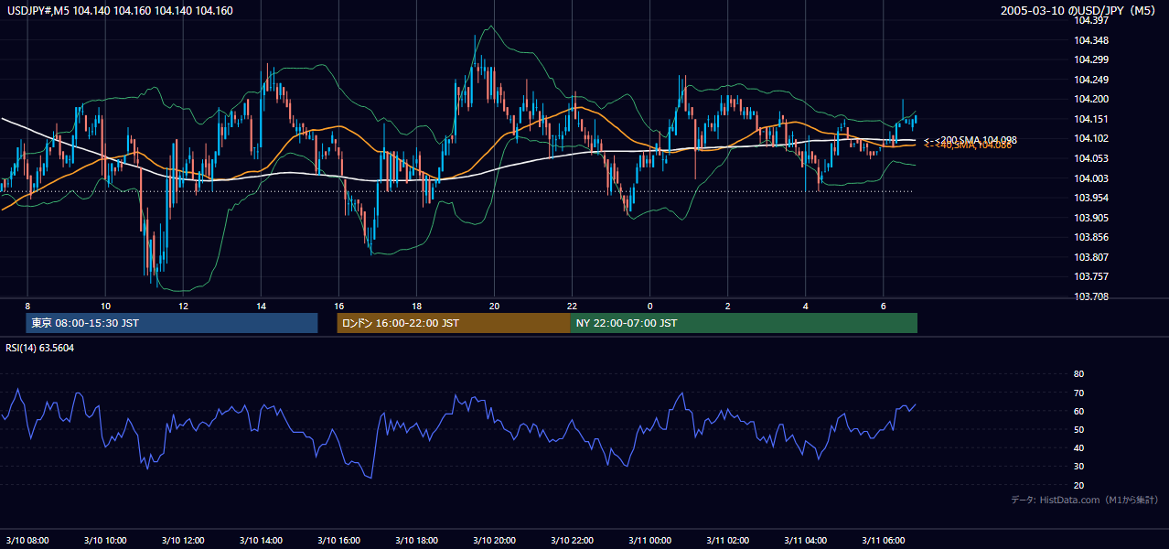The width and height of the screenshot is (1169, 549).
Task: Click RSI scale value 80
Action: (x=1078, y=374)
